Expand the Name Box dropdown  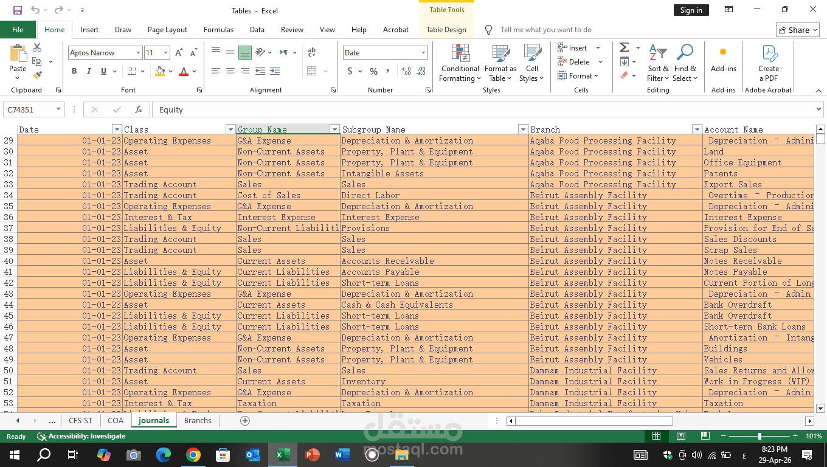[58, 109]
